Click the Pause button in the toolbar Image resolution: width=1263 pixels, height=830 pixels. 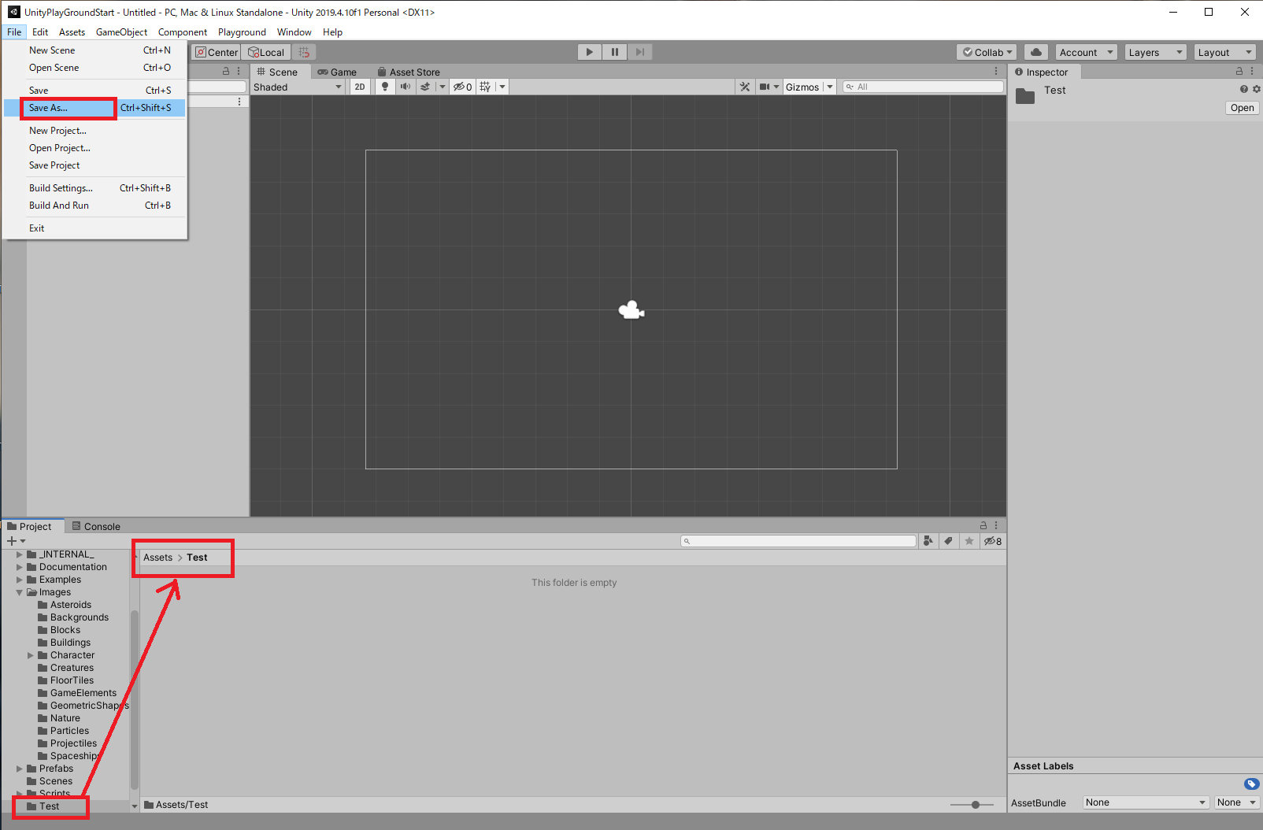click(x=615, y=52)
